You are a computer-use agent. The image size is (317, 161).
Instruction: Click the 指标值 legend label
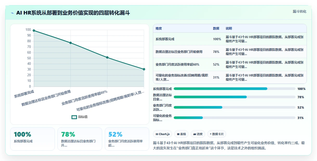[83, 117]
